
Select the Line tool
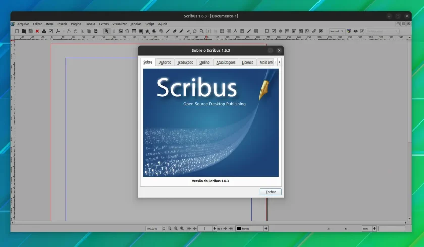[168, 31]
